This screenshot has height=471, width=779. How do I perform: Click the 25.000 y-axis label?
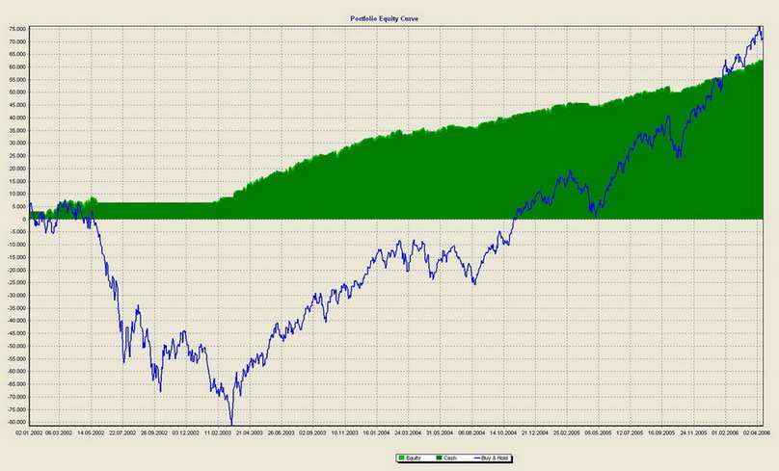click(17, 156)
